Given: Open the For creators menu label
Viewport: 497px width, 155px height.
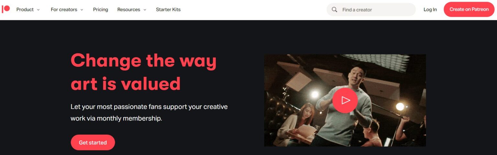Looking at the screenshot, I should (x=64, y=10).
